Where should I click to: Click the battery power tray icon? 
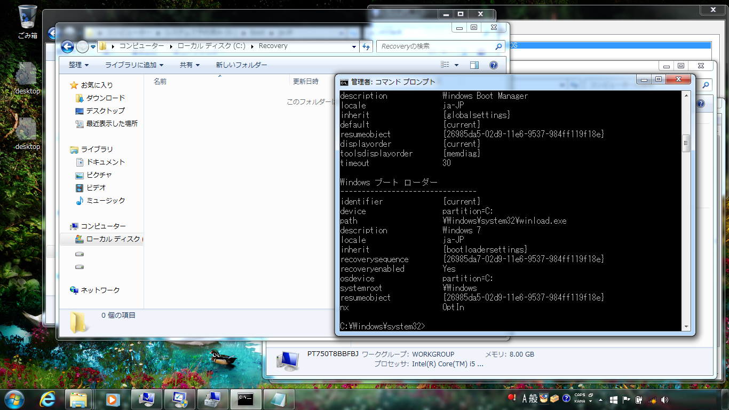639,399
